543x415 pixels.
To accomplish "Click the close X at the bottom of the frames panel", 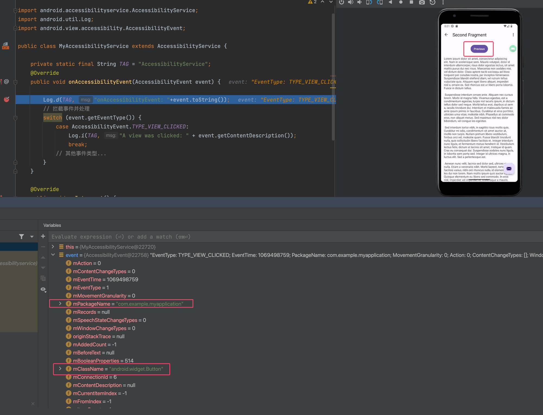I will point(33,404).
